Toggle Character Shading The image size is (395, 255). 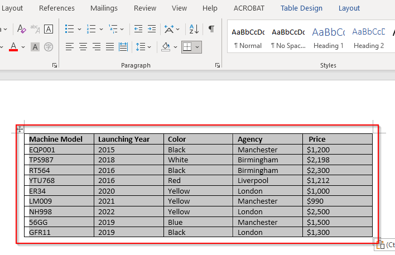click(35, 47)
